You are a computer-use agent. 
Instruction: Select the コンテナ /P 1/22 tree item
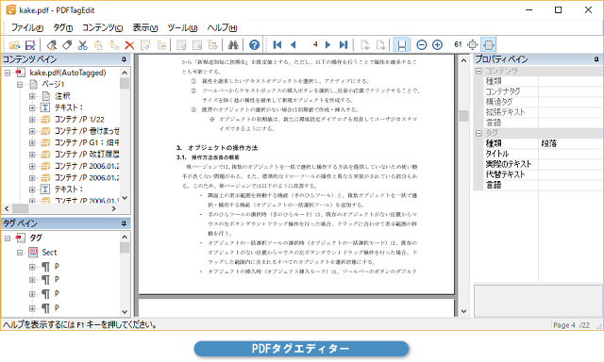tap(79, 120)
